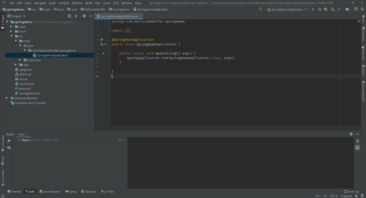Open the SpringdemoApplication run configuration dropdown
366x198 pixels.
pos(287,9)
